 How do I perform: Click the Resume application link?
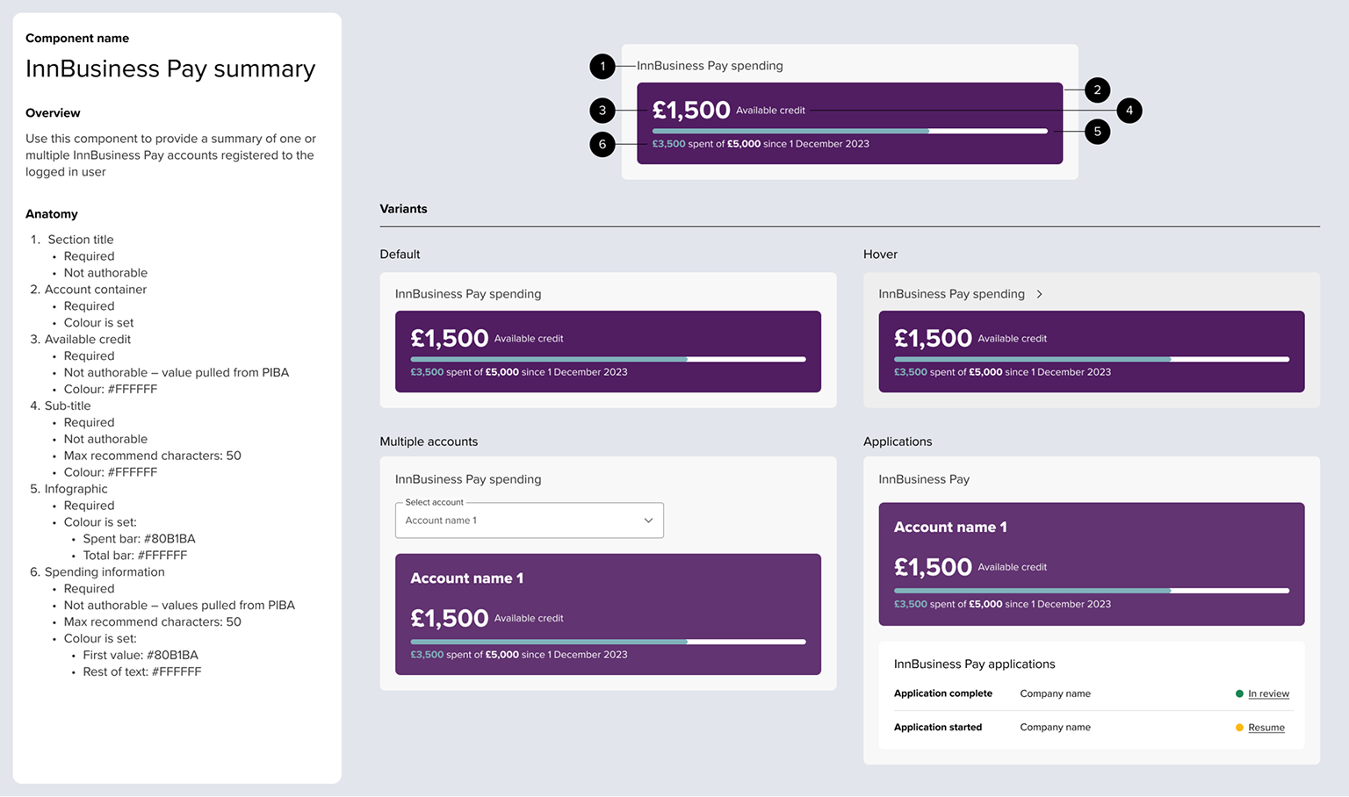(1266, 728)
